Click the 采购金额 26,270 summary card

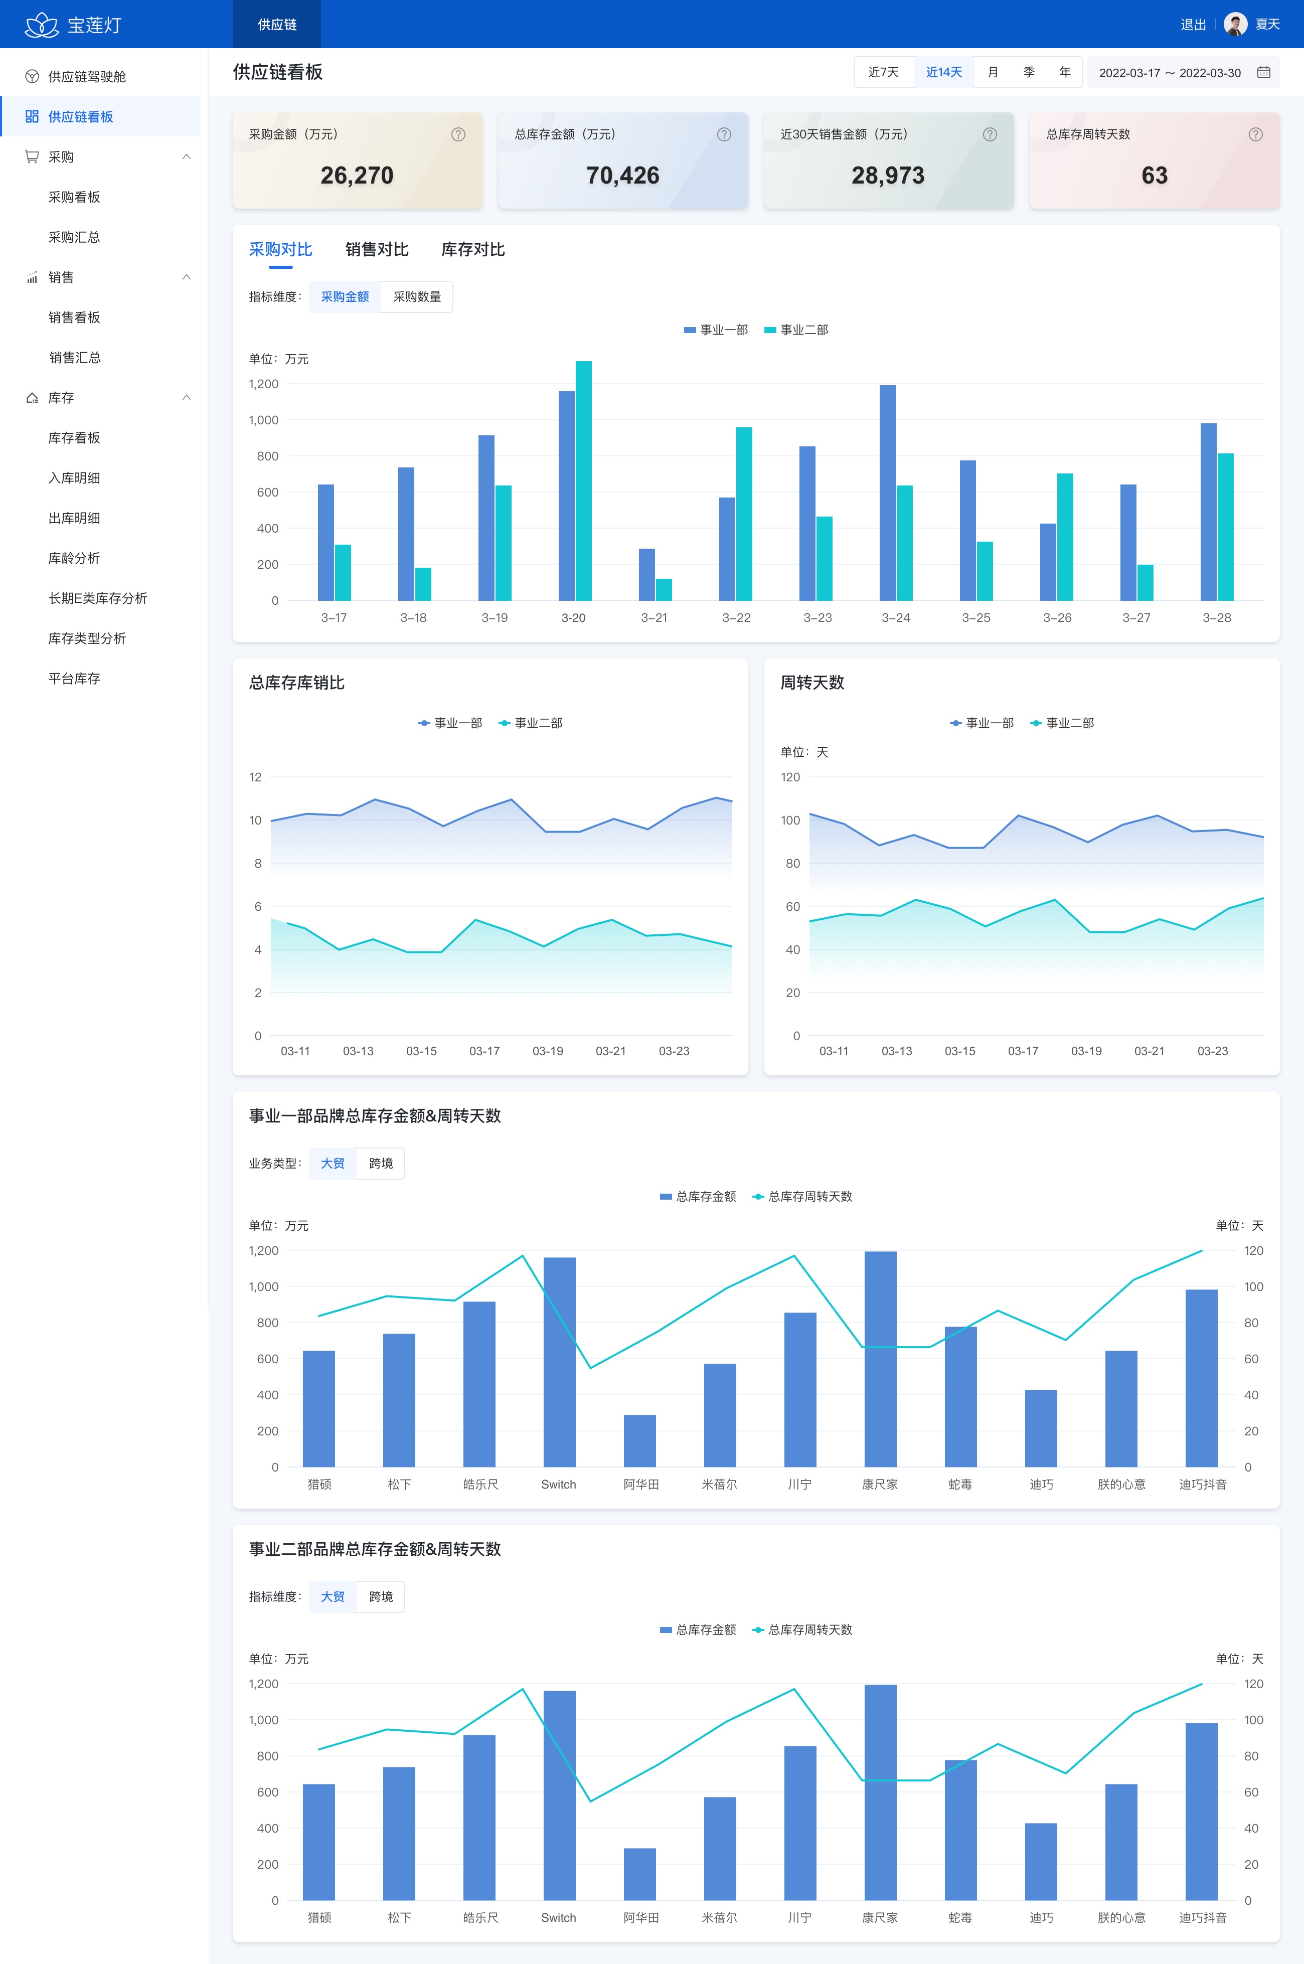pyautogui.click(x=358, y=160)
